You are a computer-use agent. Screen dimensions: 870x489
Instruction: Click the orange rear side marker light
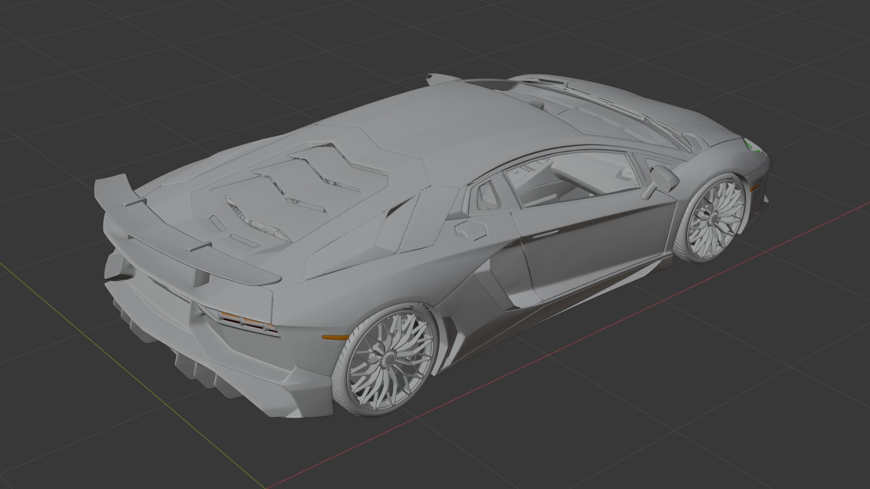(335, 338)
